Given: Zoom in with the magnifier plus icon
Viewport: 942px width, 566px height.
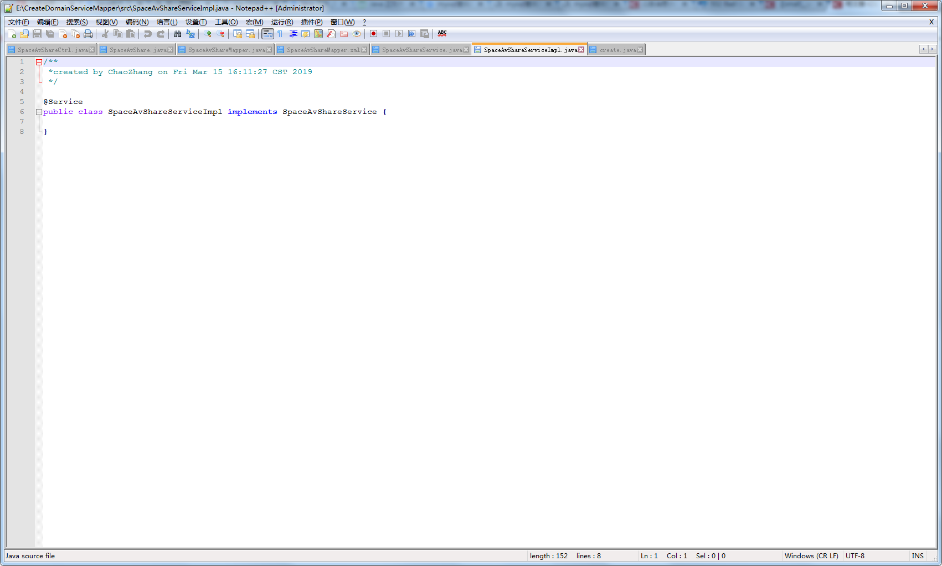Looking at the screenshot, I should tap(208, 34).
